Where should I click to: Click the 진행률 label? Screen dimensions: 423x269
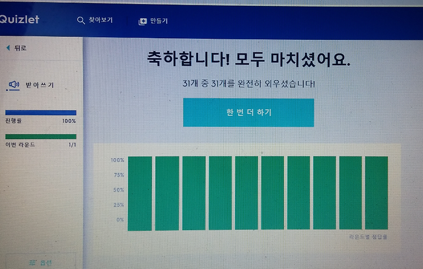[14, 120]
